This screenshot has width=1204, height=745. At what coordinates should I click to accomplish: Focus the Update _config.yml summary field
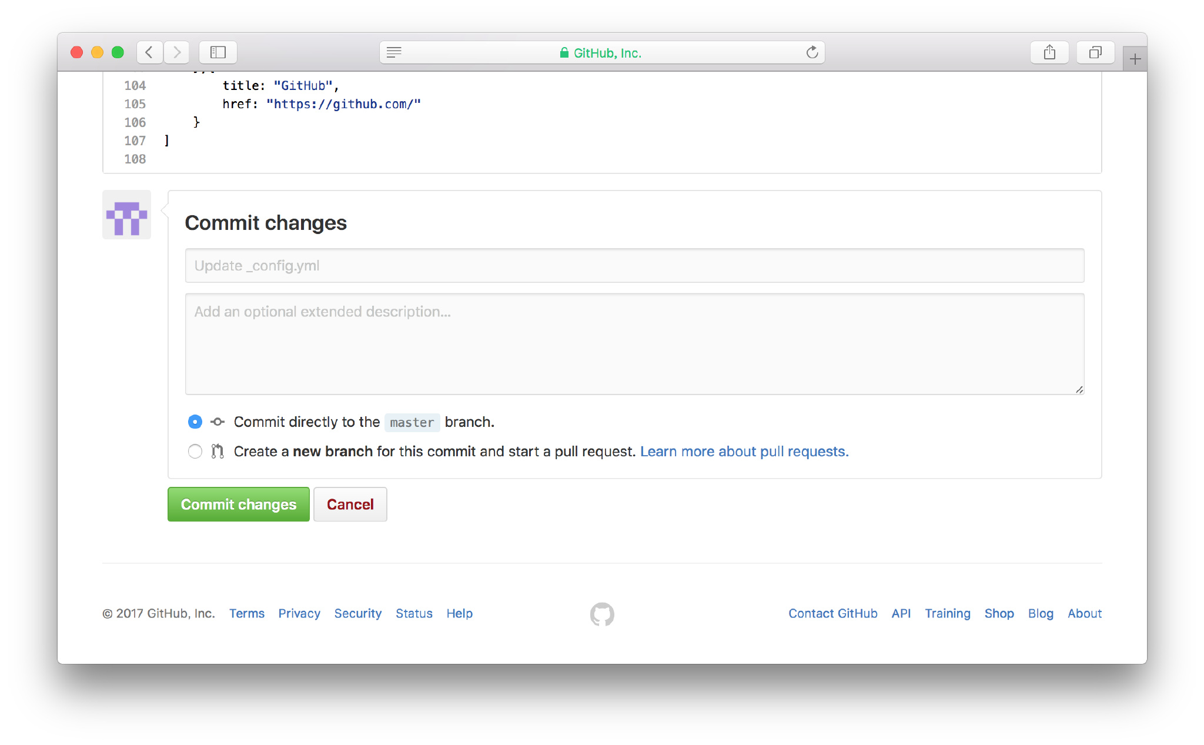pos(634,265)
